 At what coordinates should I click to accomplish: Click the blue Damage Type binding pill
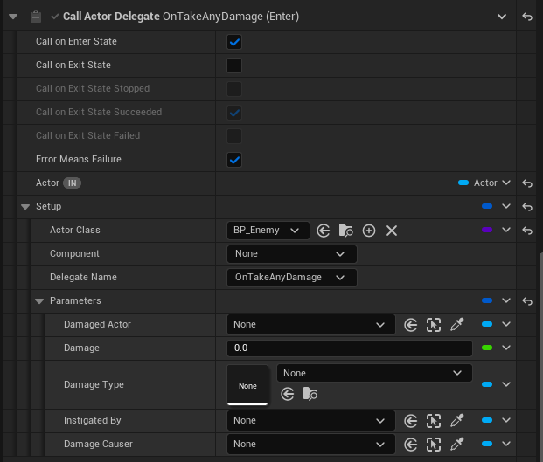[487, 384]
